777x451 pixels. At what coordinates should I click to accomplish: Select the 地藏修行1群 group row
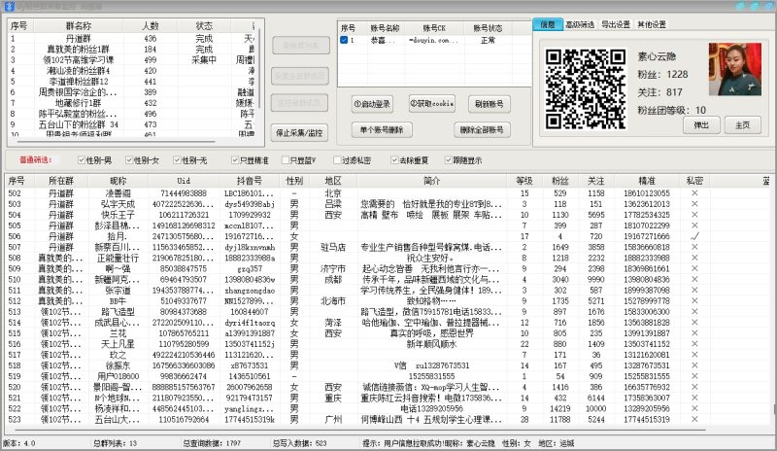point(132,103)
